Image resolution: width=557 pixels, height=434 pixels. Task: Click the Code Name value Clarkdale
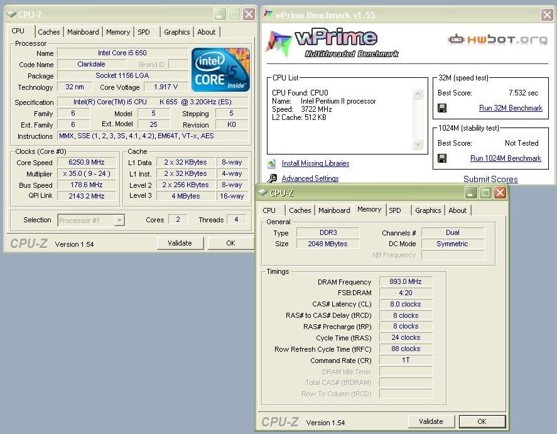[x=91, y=64]
